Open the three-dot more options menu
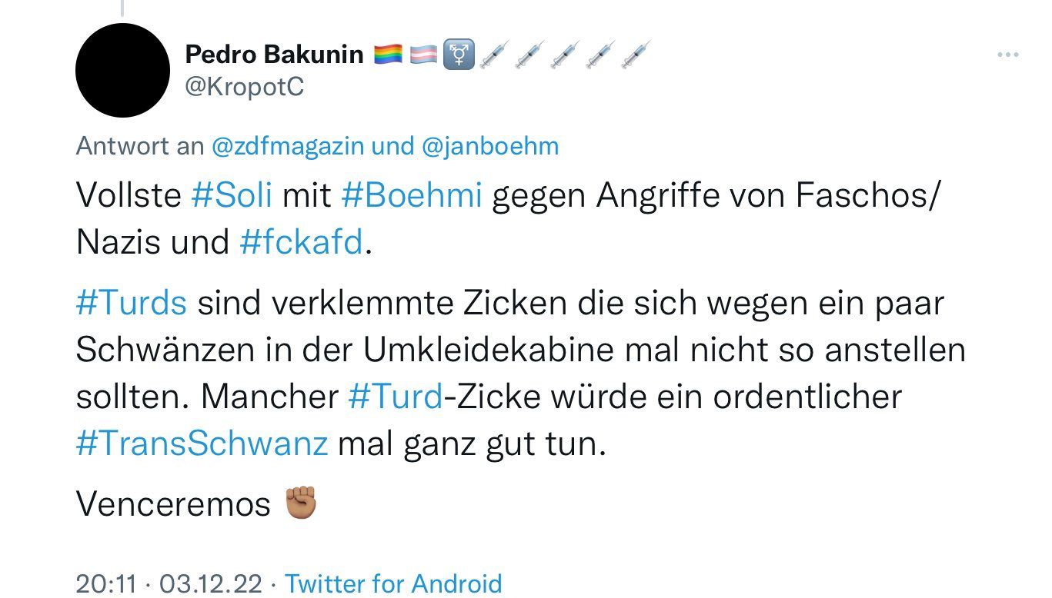This screenshot has width=1052, height=598. click(x=1007, y=55)
